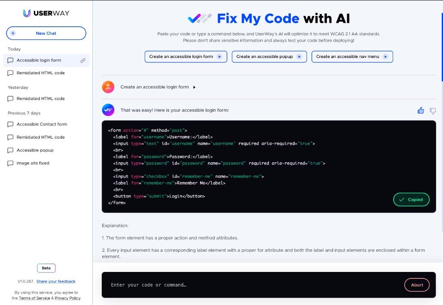Click the orange user avatar
The height and width of the screenshot is (305, 443).
[x=108, y=87]
